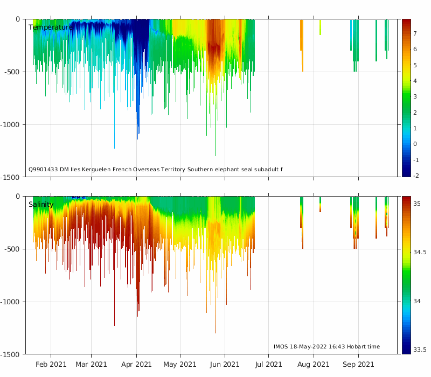Click the Salinity panel title label
The image size is (431, 377).
tap(41, 205)
